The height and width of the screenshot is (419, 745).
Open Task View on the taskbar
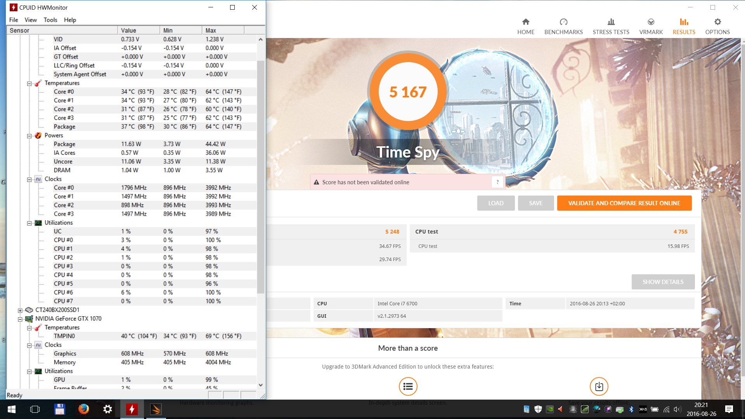pyautogui.click(x=35, y=409)
